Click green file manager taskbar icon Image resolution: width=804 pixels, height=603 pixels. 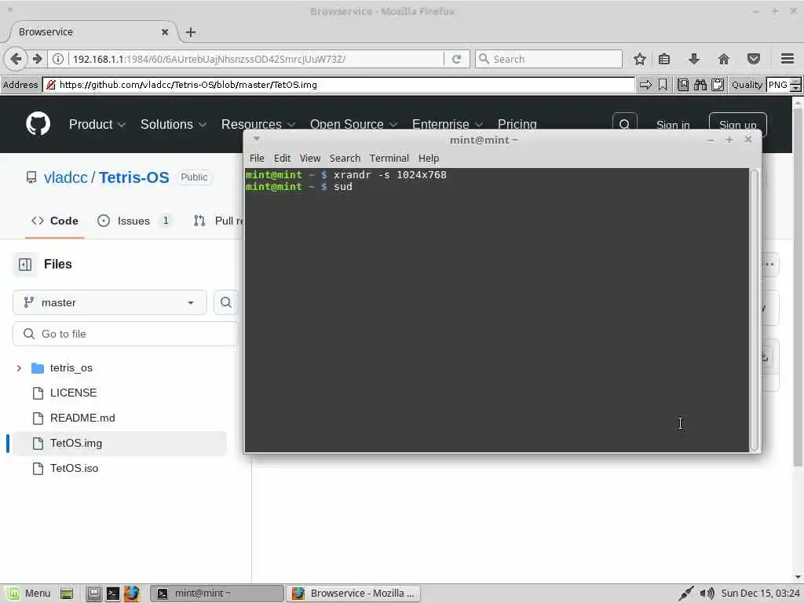click(x=66, y=594)
